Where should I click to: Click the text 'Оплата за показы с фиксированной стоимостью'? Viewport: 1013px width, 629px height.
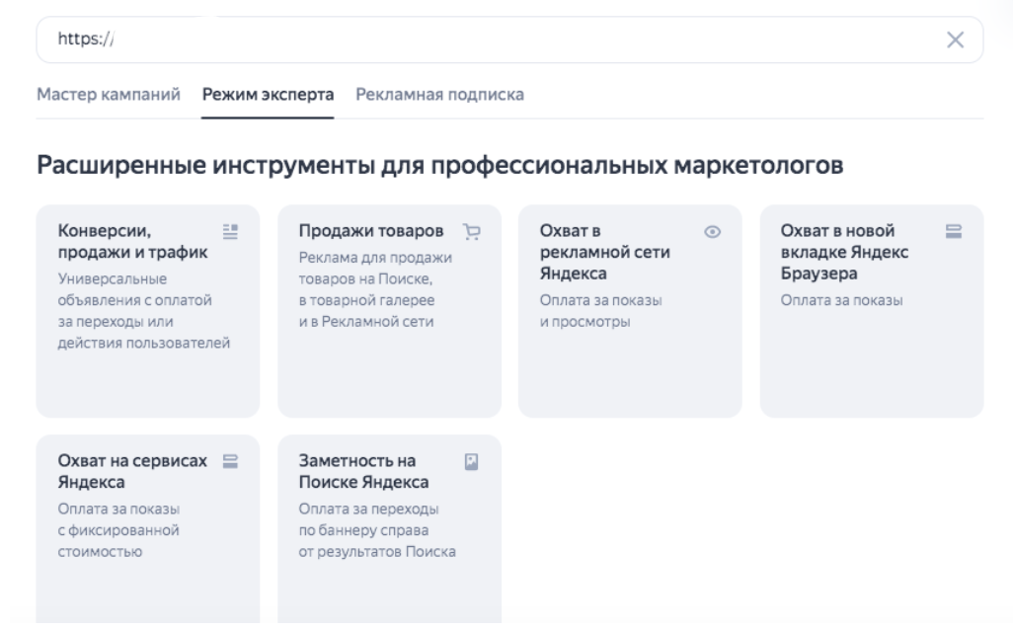pyautogui.click(x=118, y=530)
